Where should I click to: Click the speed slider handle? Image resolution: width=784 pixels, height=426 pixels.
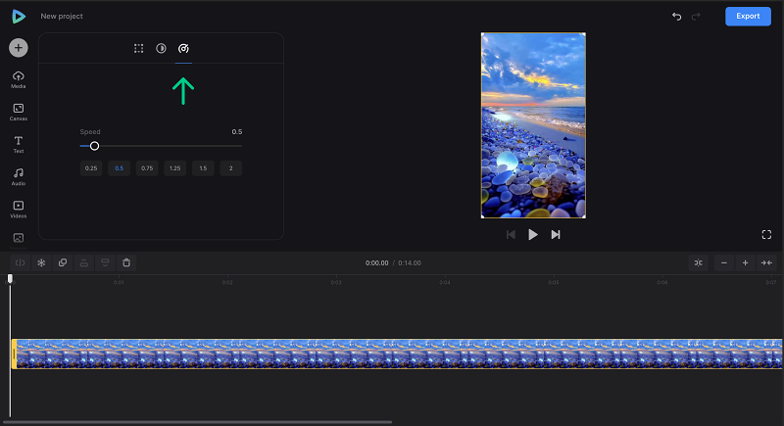[94, 146]
